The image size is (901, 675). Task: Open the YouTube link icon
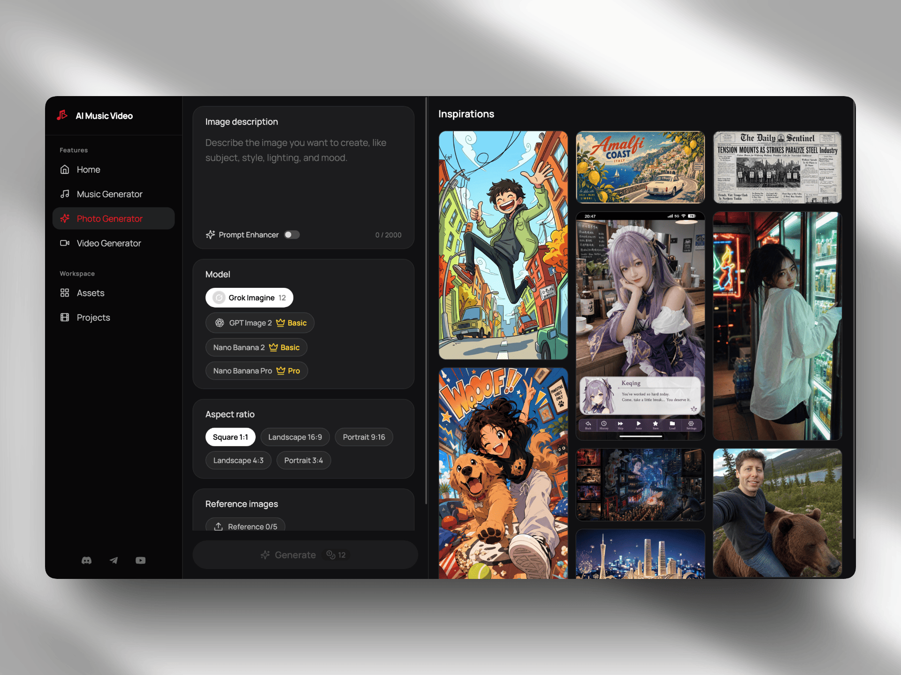140,560
